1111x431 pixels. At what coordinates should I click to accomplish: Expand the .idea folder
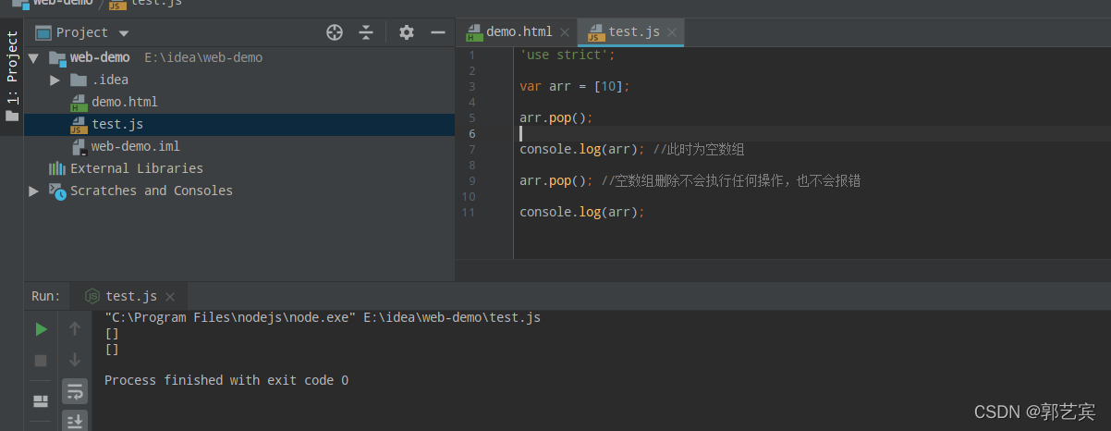tap(55, 80)
